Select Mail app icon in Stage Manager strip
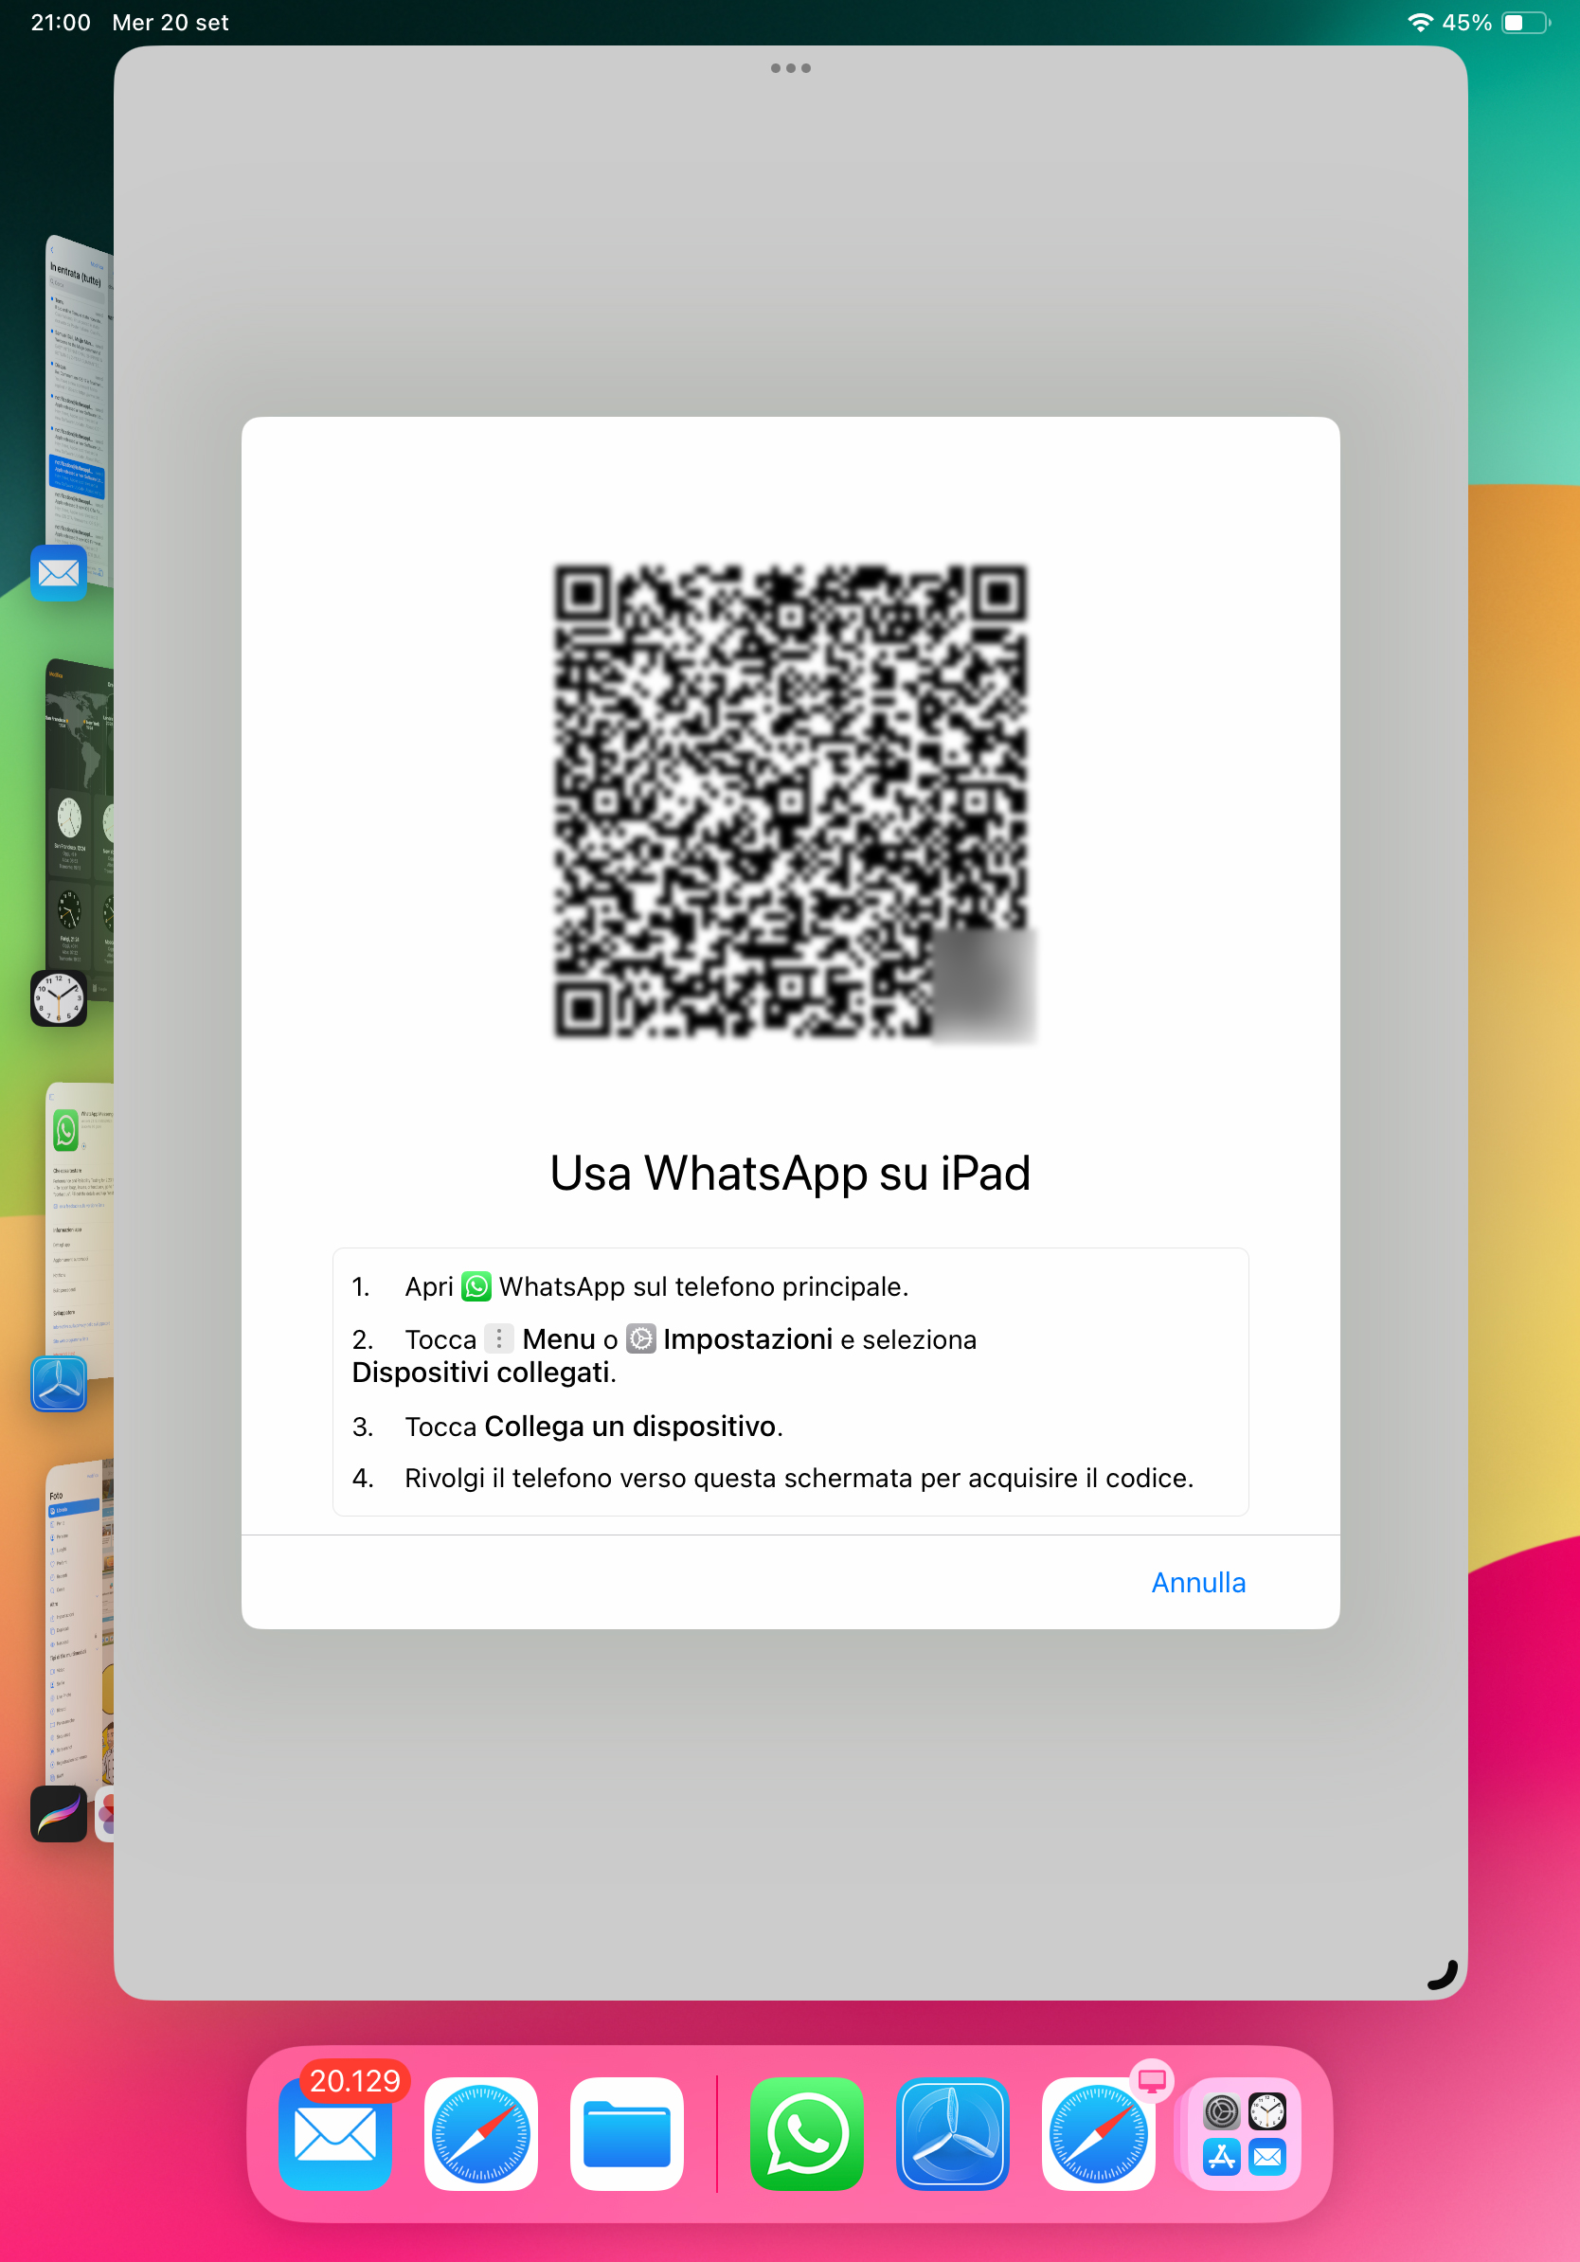The image size is (1580, 2262). coord(58,572)
